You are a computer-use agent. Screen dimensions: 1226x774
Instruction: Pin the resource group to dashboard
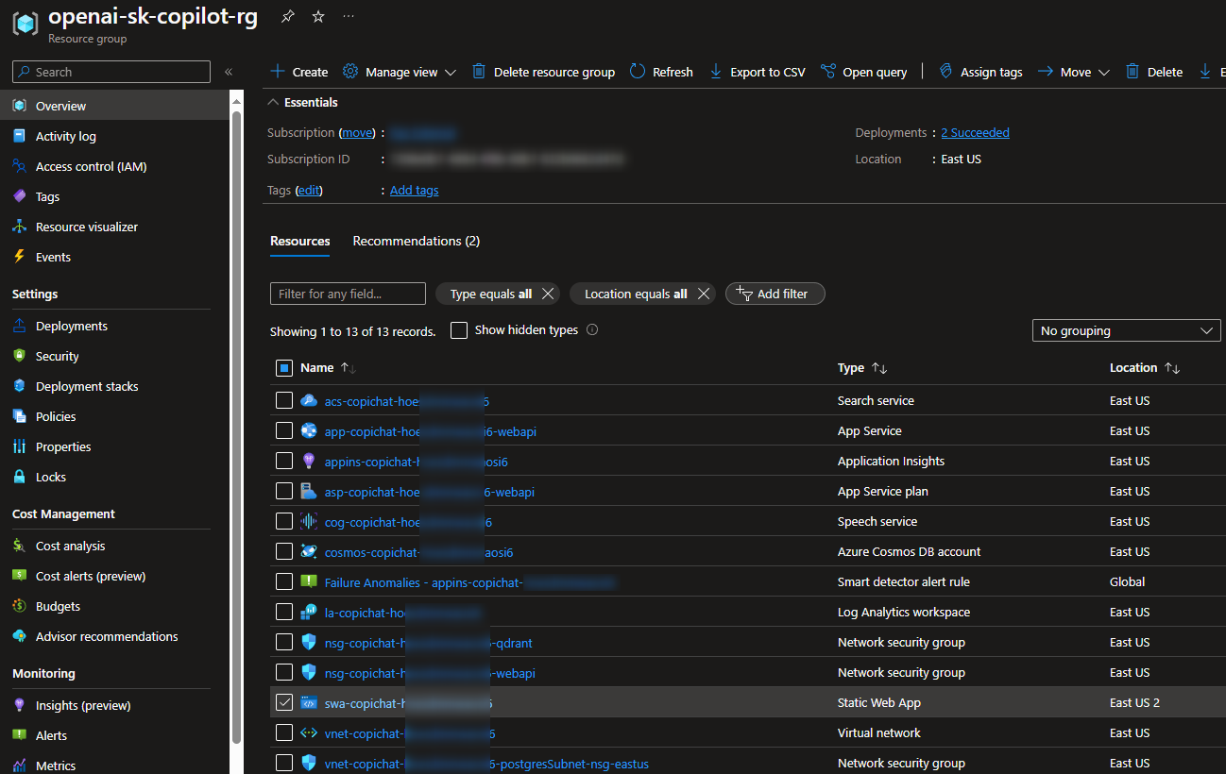(x=287, y=17)
